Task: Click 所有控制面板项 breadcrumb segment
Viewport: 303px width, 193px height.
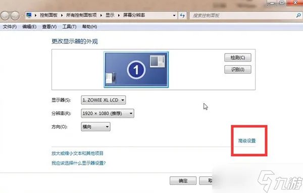Action: tap(81, 15)
